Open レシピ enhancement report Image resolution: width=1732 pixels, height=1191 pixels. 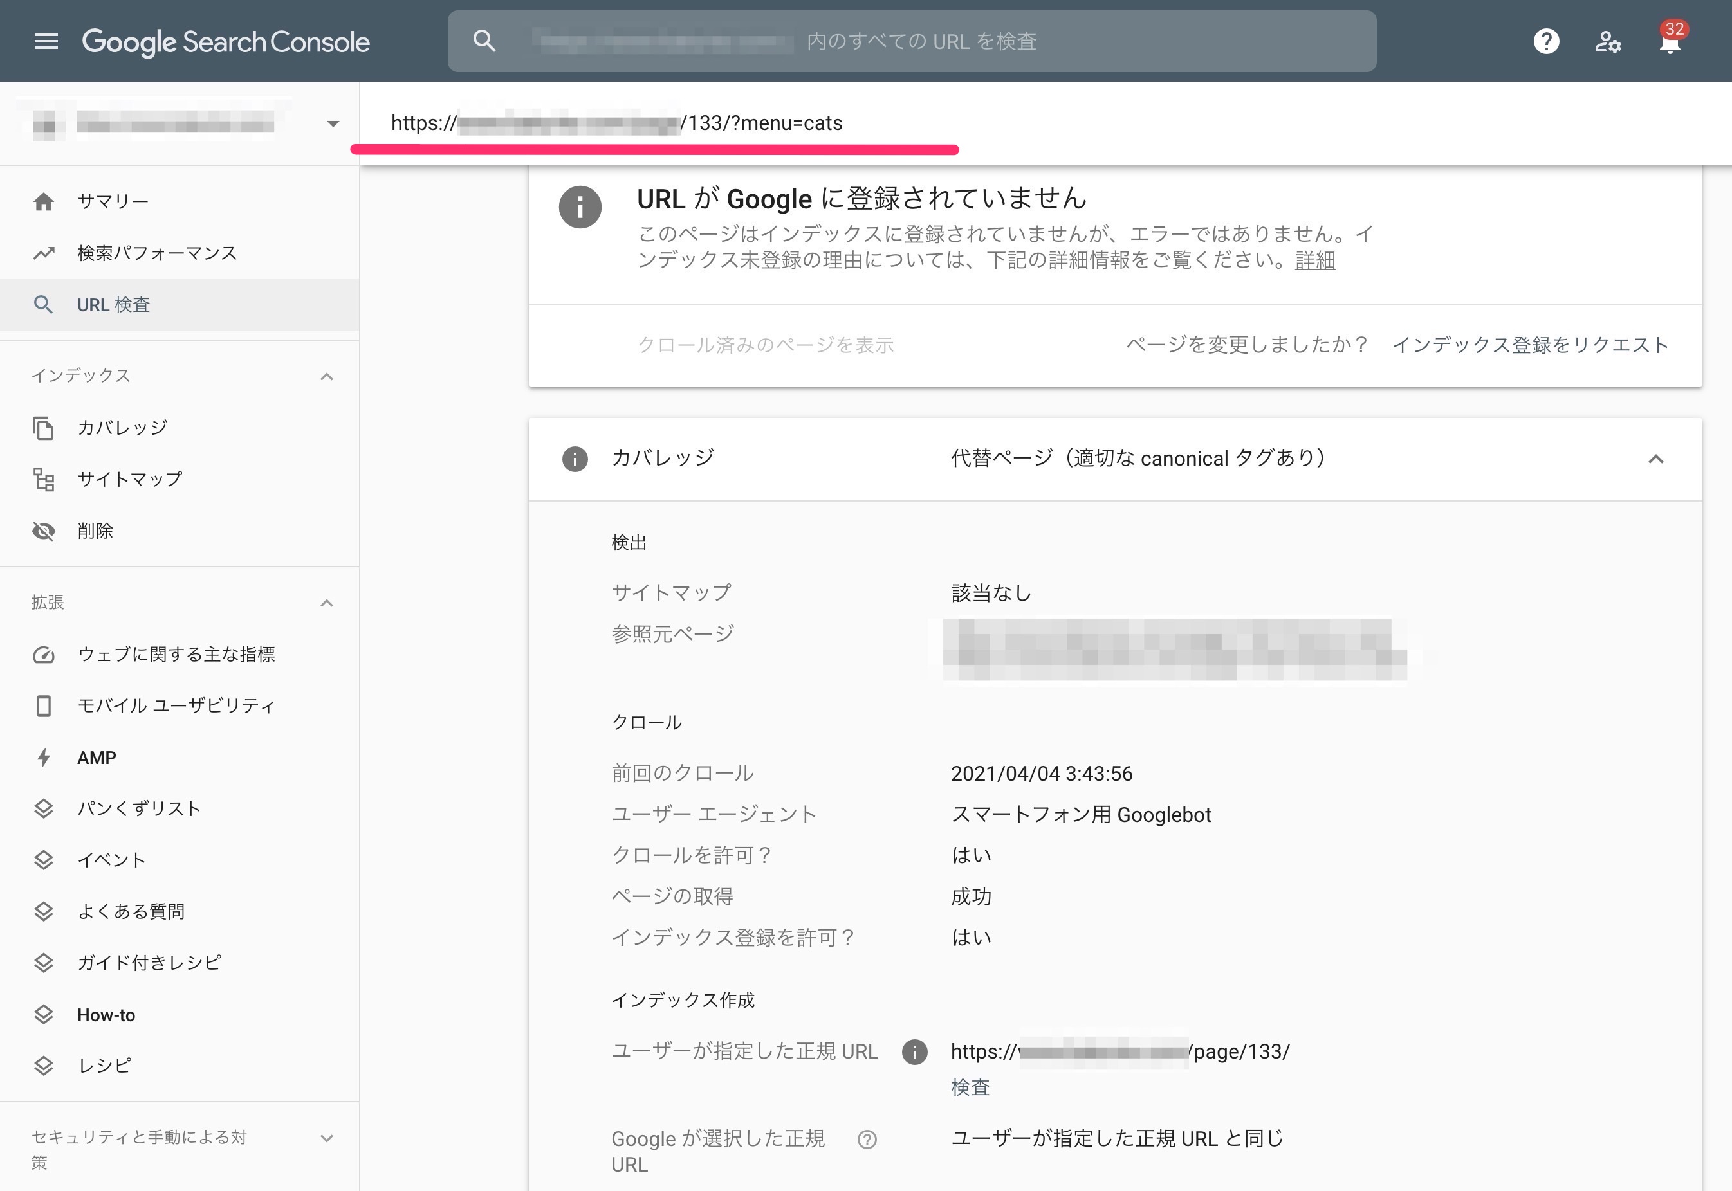click(x=179, y=1066)
